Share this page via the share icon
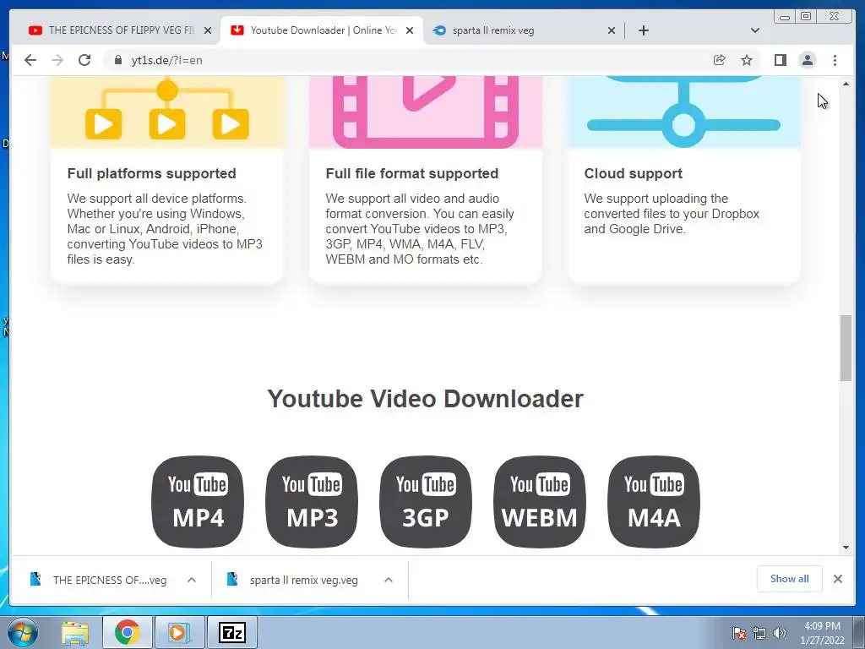 click(720, 60)
